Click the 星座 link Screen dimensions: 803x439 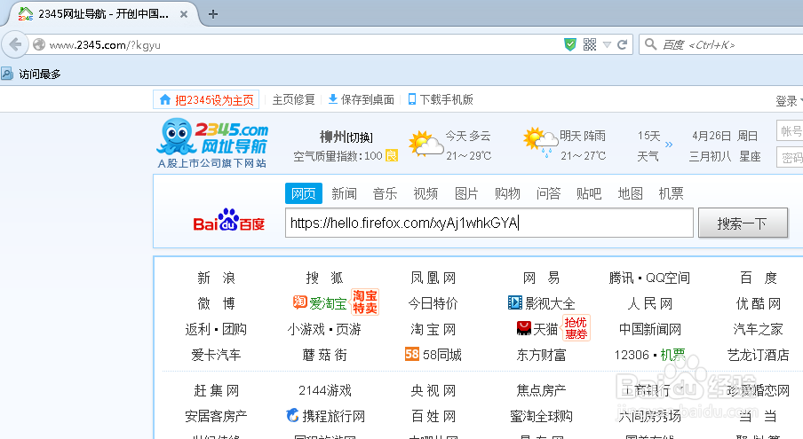(751, 156)
